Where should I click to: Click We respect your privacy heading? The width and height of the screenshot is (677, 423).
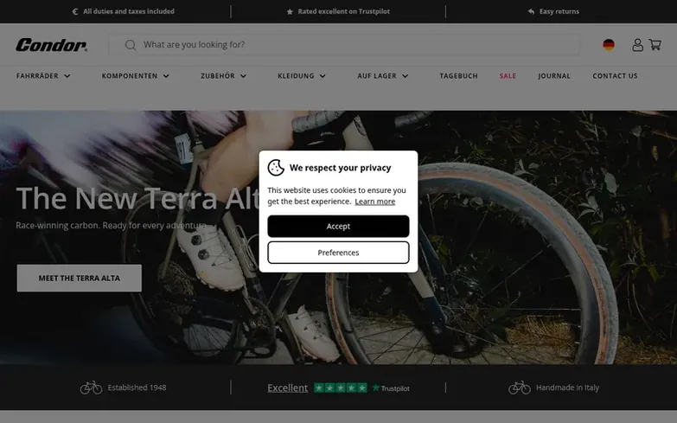pos(340,168)
